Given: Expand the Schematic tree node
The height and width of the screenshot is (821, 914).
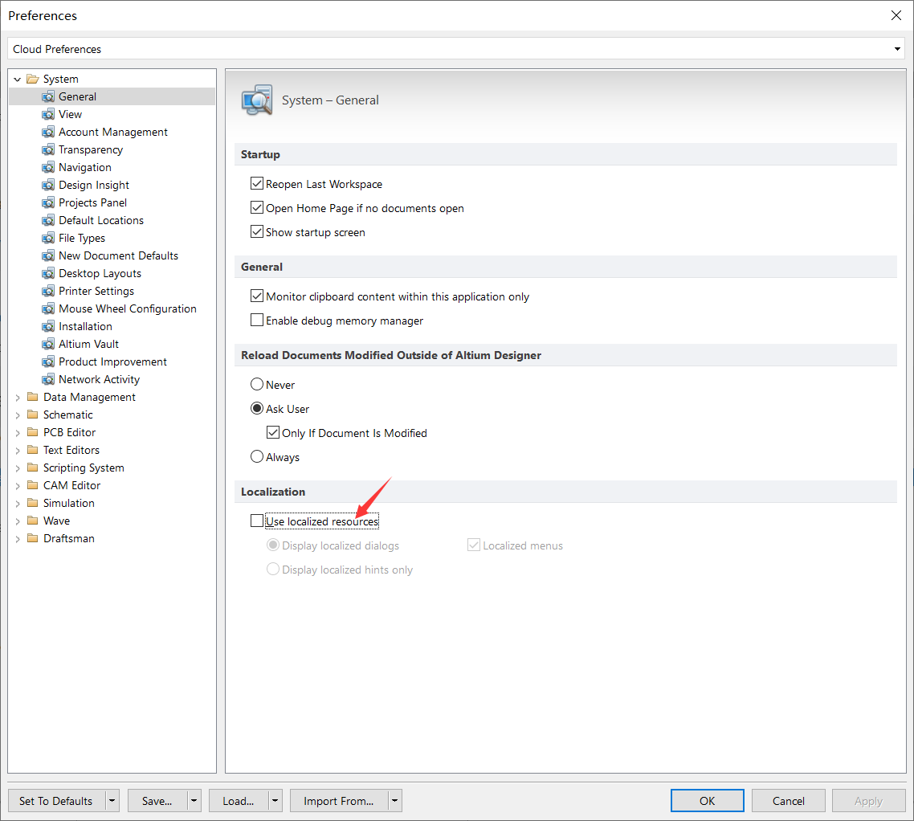Looking at the screenshot, I should pos(18,415).
